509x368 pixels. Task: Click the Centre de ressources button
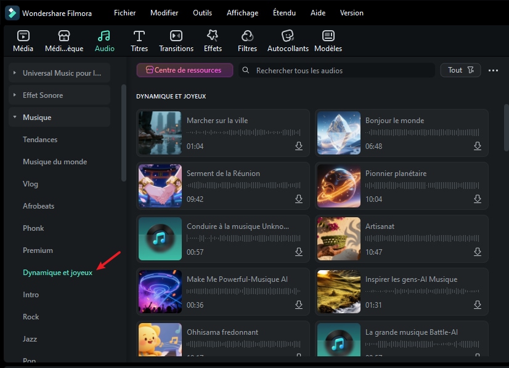click(184, 70)
